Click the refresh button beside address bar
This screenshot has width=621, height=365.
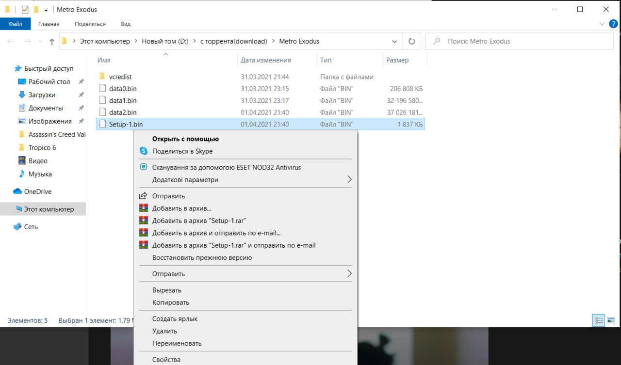click(411, 41)
